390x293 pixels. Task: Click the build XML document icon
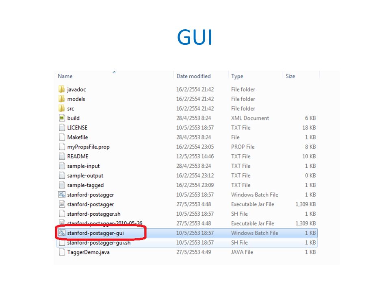pos(62,118)
